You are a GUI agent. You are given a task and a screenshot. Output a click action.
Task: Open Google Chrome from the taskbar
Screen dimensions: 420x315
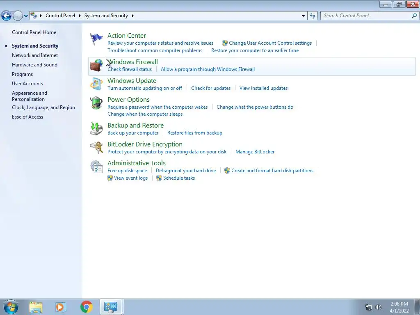point(86,307)
